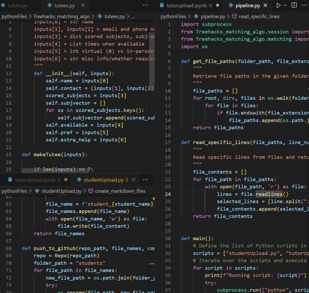Open more actions for pipeline.py group

click(304, 5)
